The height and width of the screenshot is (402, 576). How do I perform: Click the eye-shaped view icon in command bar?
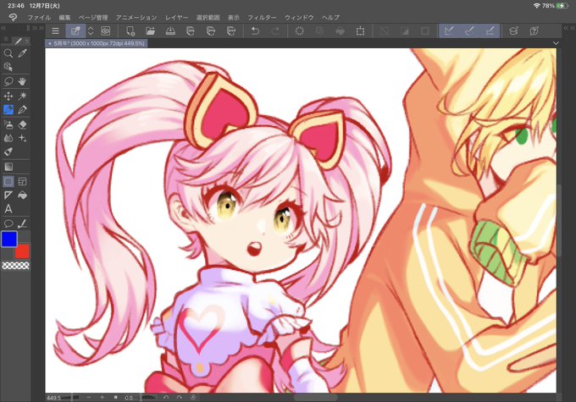[x=106, y=31]
